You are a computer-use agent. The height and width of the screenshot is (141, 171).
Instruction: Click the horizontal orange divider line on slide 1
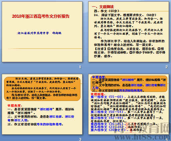[45, 49]
